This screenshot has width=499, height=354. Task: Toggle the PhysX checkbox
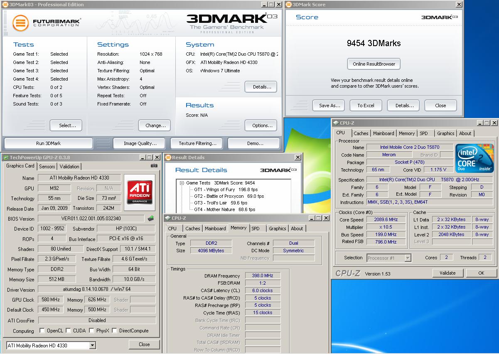[91, 331]
